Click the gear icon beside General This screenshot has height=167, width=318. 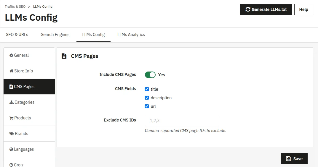pyautogui.click(x=11, y=55)
